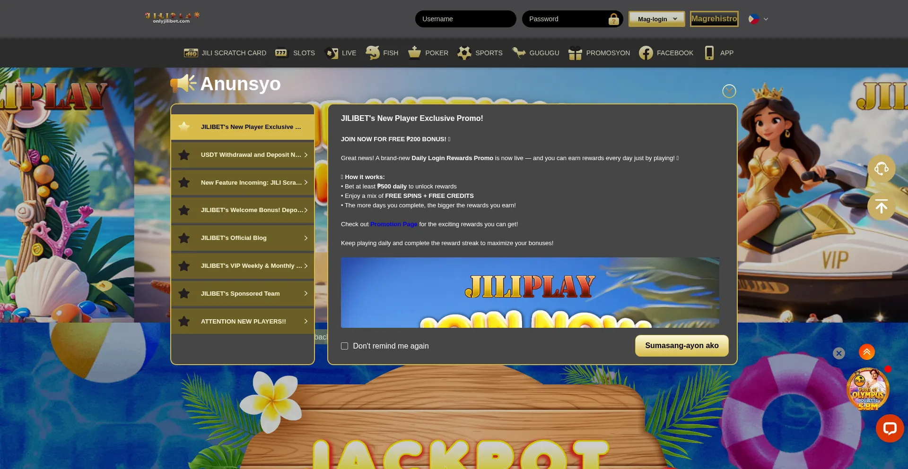Open the FISH menu item
This screenshot has width=908, height=469.
382,53
